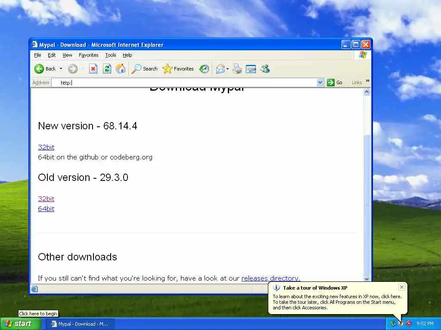Click the 'New version - 68.14.4' heading

pos(87,126)
